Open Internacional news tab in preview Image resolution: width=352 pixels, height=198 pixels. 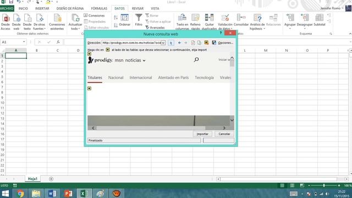coord(141,78)
